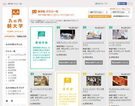Viewport: 135px width, 106px height.
Task: Click the TOP breadcrumb link
Action: pyautogui.click(x=4, y=4)
